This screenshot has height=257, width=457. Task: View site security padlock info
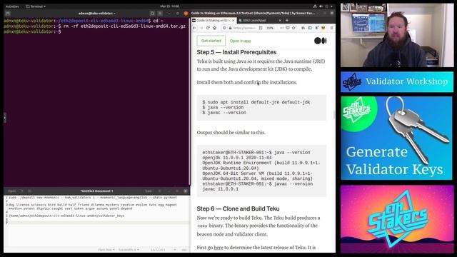[x=230, y=28]
